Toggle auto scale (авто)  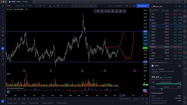[147, 99]
